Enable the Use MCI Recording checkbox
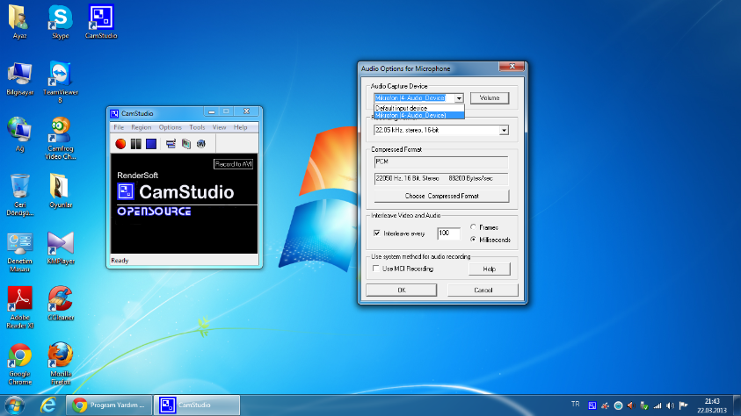Viewport: 741px width, 416px height. tap(377, 269)
